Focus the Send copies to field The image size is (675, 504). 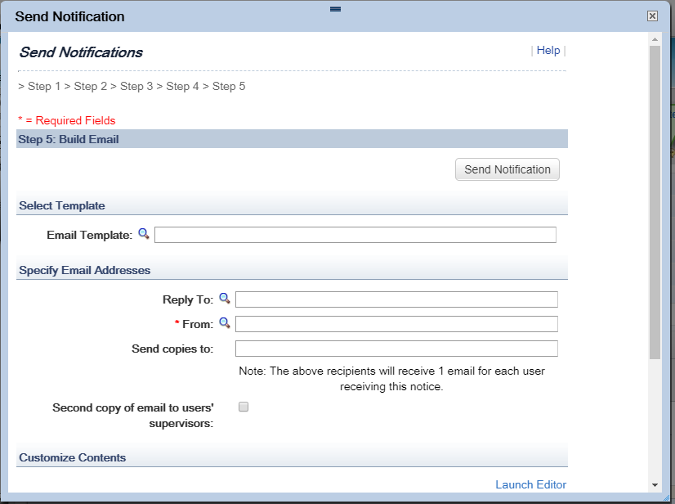point(396,349)
